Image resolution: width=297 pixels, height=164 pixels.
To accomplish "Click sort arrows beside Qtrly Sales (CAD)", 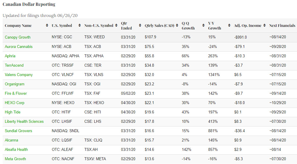I will (x=177, y=26).
